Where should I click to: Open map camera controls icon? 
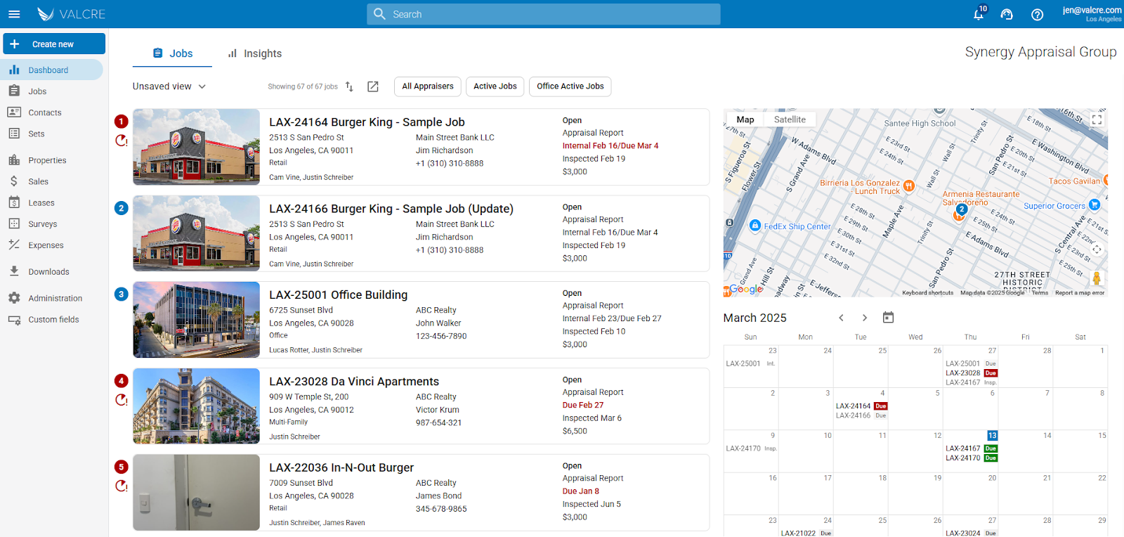point(1097,250)
